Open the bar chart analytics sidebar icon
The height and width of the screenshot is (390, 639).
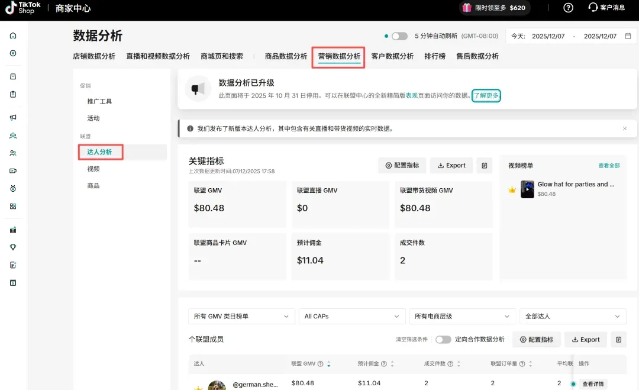click(13, 230)
